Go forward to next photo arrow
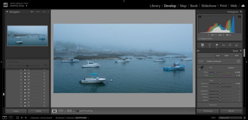The height and width of the screenshot is (120, 248). tap(26, 118)
